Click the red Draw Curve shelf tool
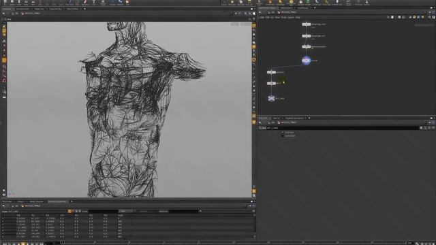This screenshot has width=436, height=245. pos(85,2)
